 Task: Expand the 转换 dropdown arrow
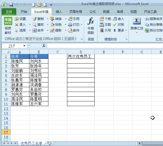(65, 19)
